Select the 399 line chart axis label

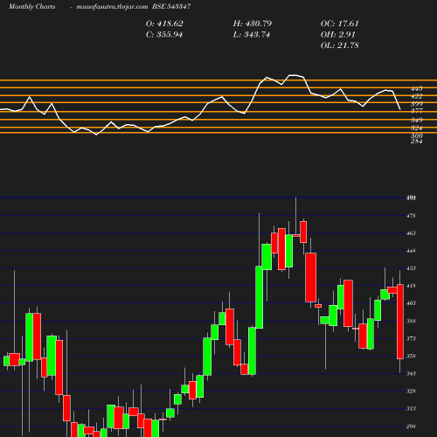(416, 104)
